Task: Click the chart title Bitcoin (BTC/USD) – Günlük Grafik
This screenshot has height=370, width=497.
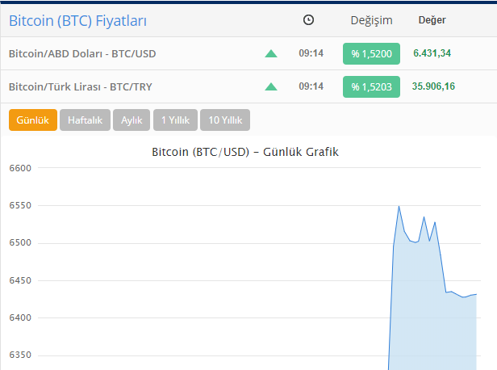Action: (x=245, y=152)
